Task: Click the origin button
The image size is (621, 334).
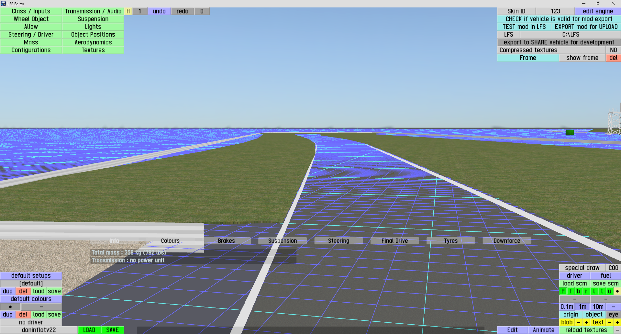Action: [571, 315]
